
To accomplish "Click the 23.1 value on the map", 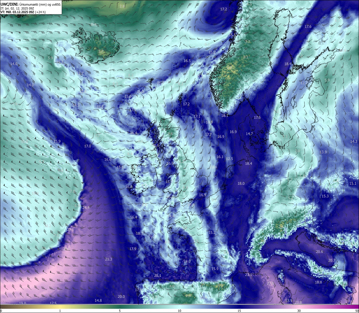I will click(x=248, y=275).
